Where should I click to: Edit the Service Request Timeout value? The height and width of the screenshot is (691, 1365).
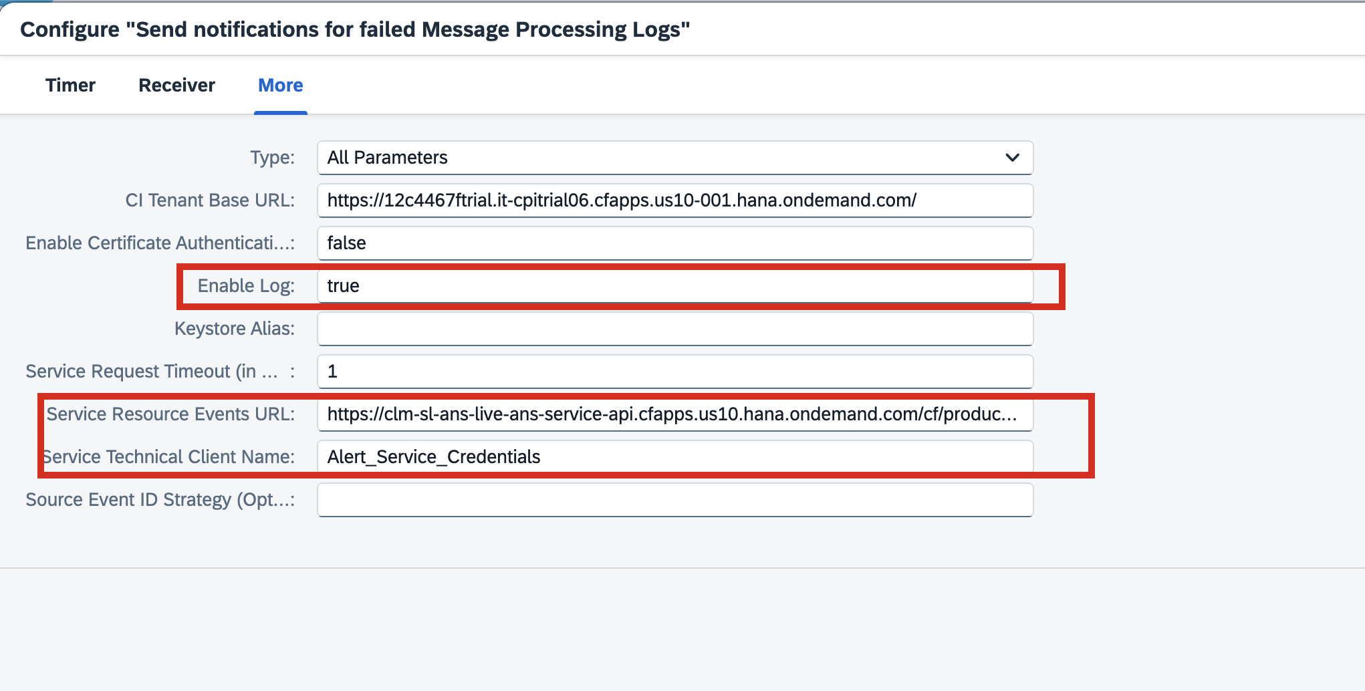[674, 372]
